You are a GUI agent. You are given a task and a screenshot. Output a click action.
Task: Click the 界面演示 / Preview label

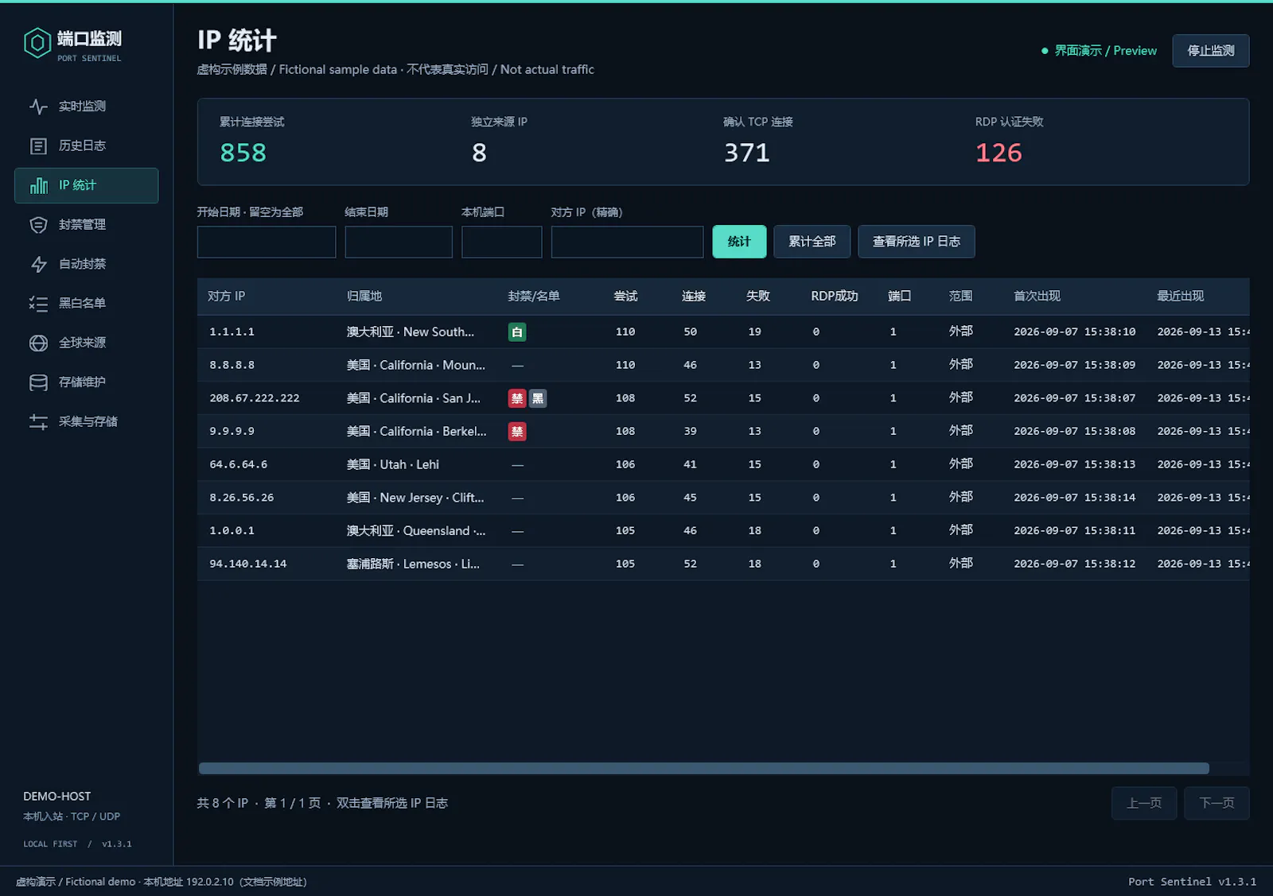click(x=1106, y=51)
